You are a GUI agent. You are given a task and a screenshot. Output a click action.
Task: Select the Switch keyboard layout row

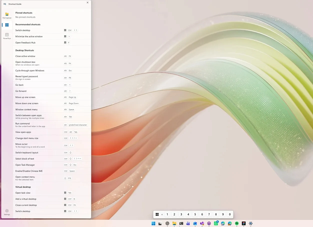pyautogui.click(x=52, y=152)
